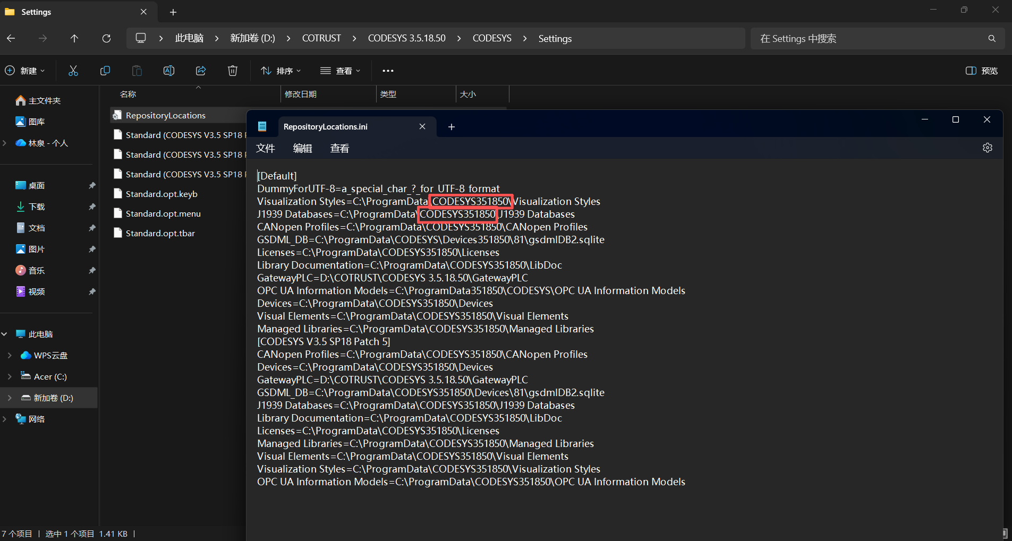Click the Cut icon in Explorer toolbar
1012x541 pixels.
tap(73, 71)
